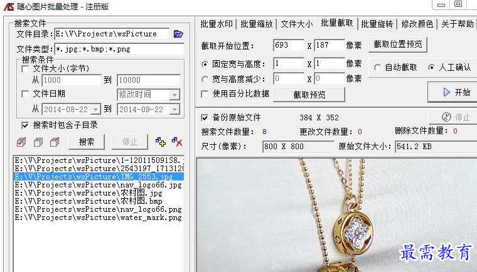
Task: Select 宽与高度减少 radio button
Action: coord(205,80)
